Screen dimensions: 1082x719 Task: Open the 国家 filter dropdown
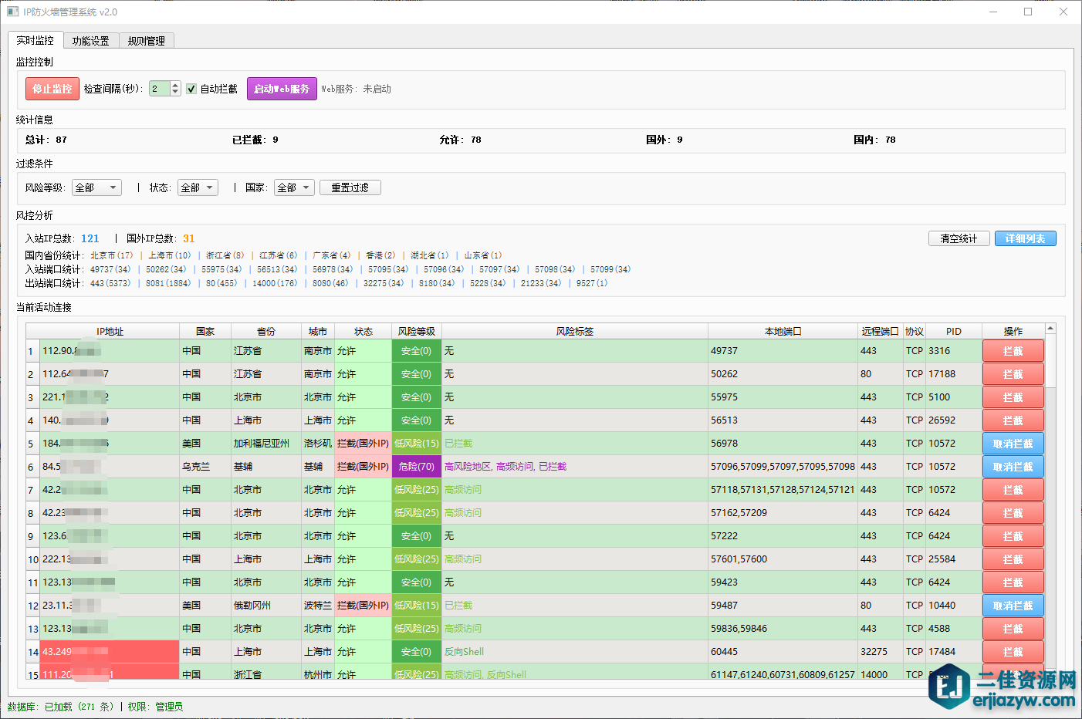[294, 187]
